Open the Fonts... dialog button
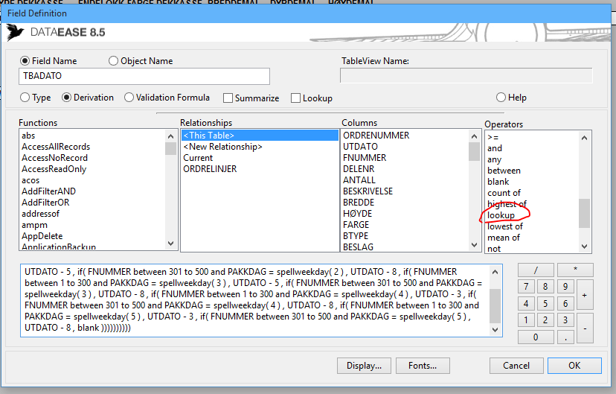The image size is (616, 394). tap(423, 366)
